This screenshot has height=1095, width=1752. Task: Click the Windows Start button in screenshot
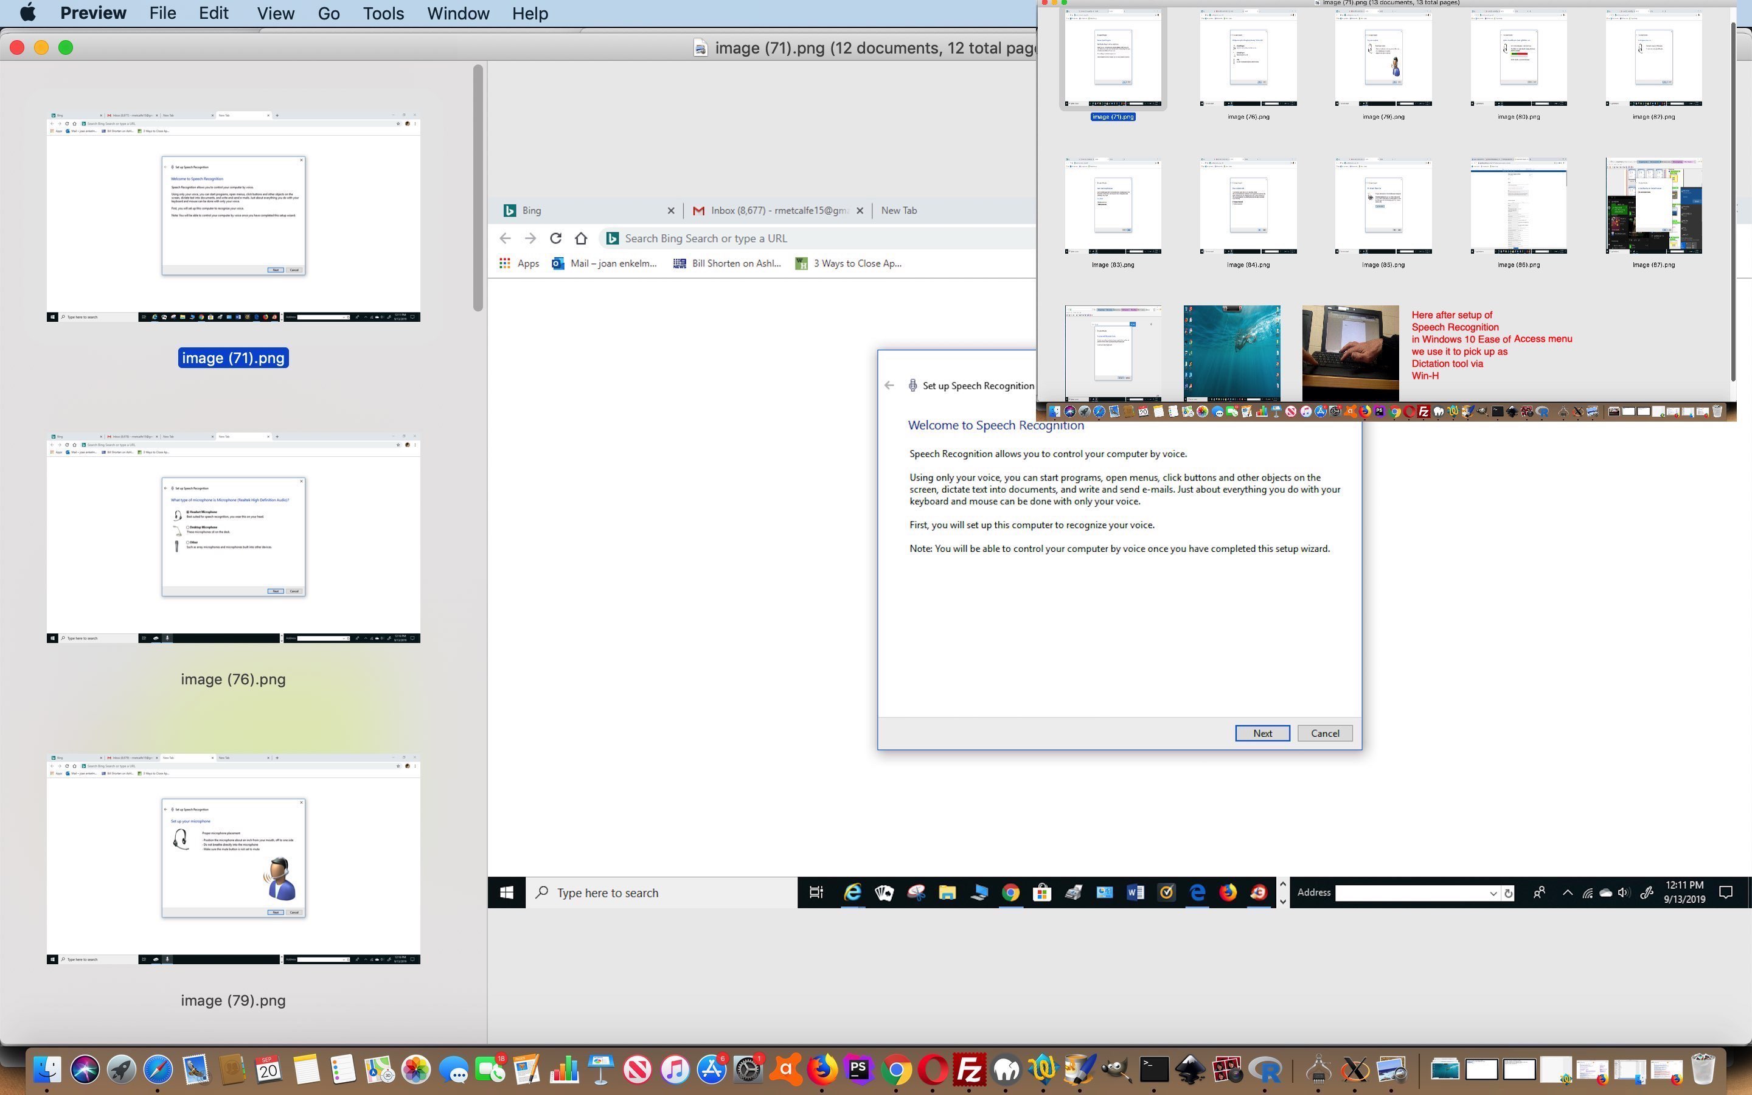click(x=507, y=893)
